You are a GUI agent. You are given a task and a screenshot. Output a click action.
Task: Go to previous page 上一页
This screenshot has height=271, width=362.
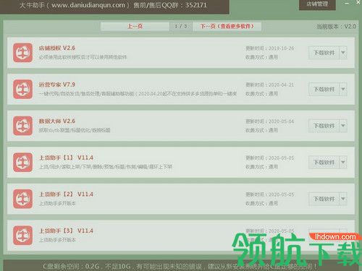135,26
